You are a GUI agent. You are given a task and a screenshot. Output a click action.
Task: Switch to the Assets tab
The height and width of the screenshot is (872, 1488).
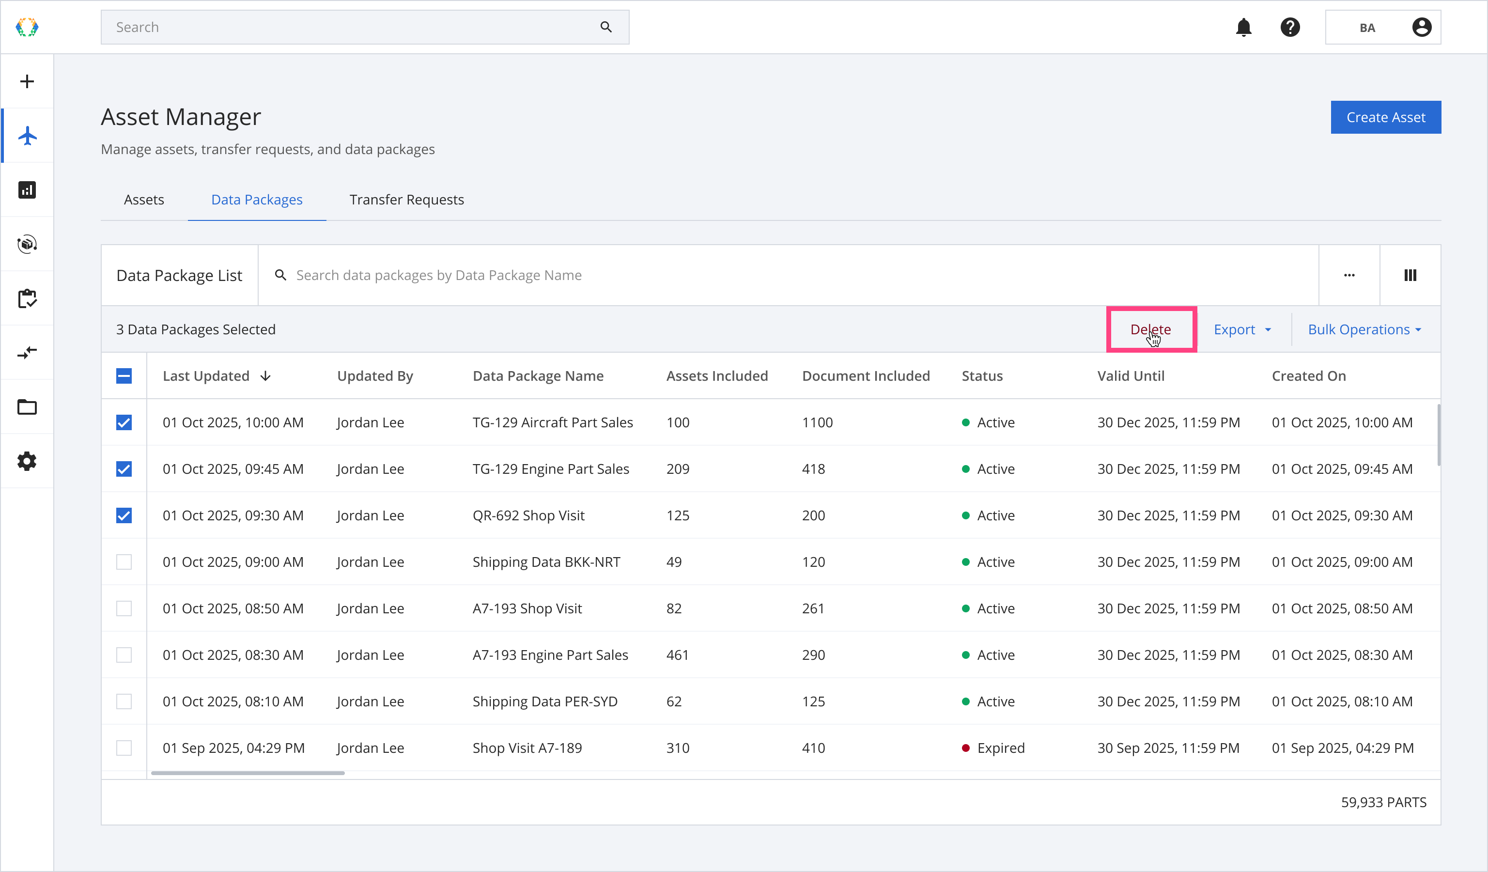(x=144, y=200)
